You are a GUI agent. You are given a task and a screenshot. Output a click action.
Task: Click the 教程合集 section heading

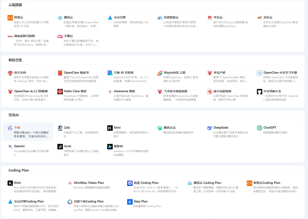(15, 60)
